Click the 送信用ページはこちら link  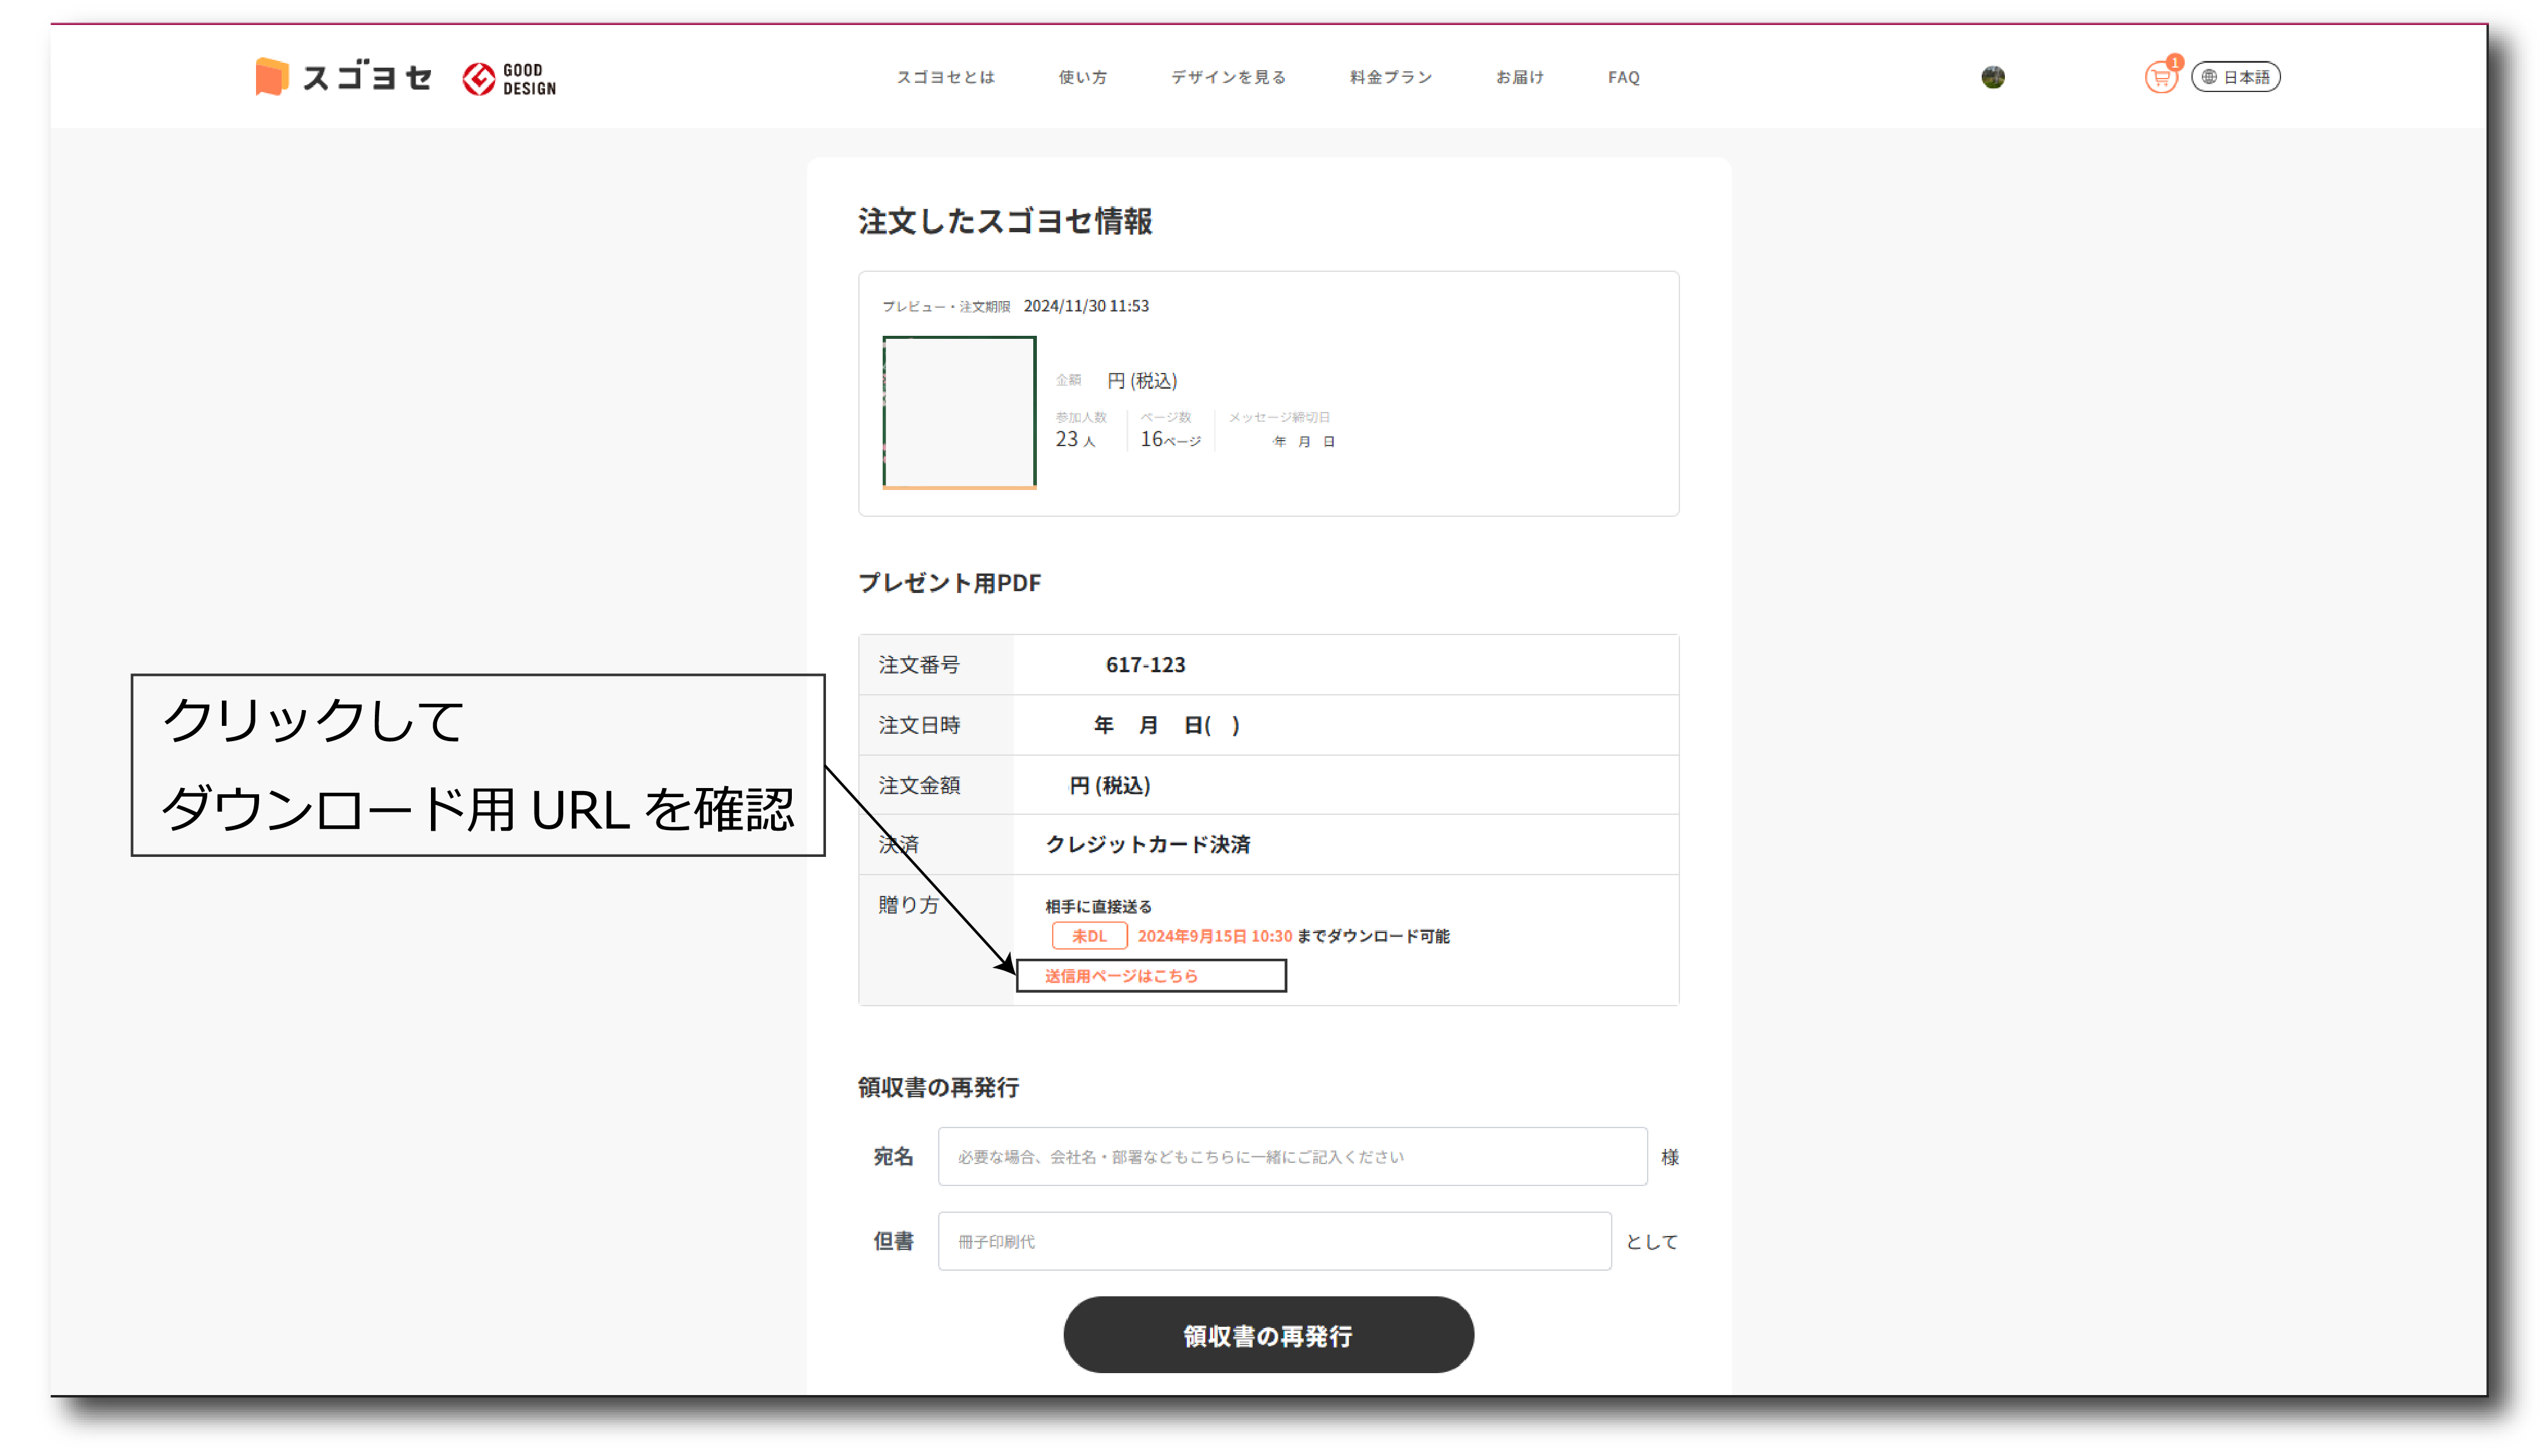[x=1121, y=976]
